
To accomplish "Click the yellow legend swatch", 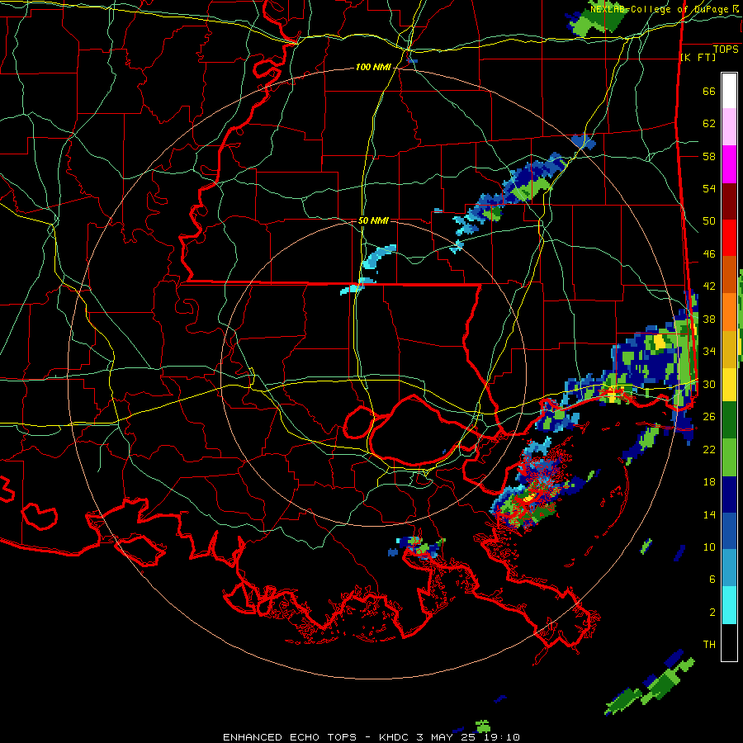I will 729,384.
